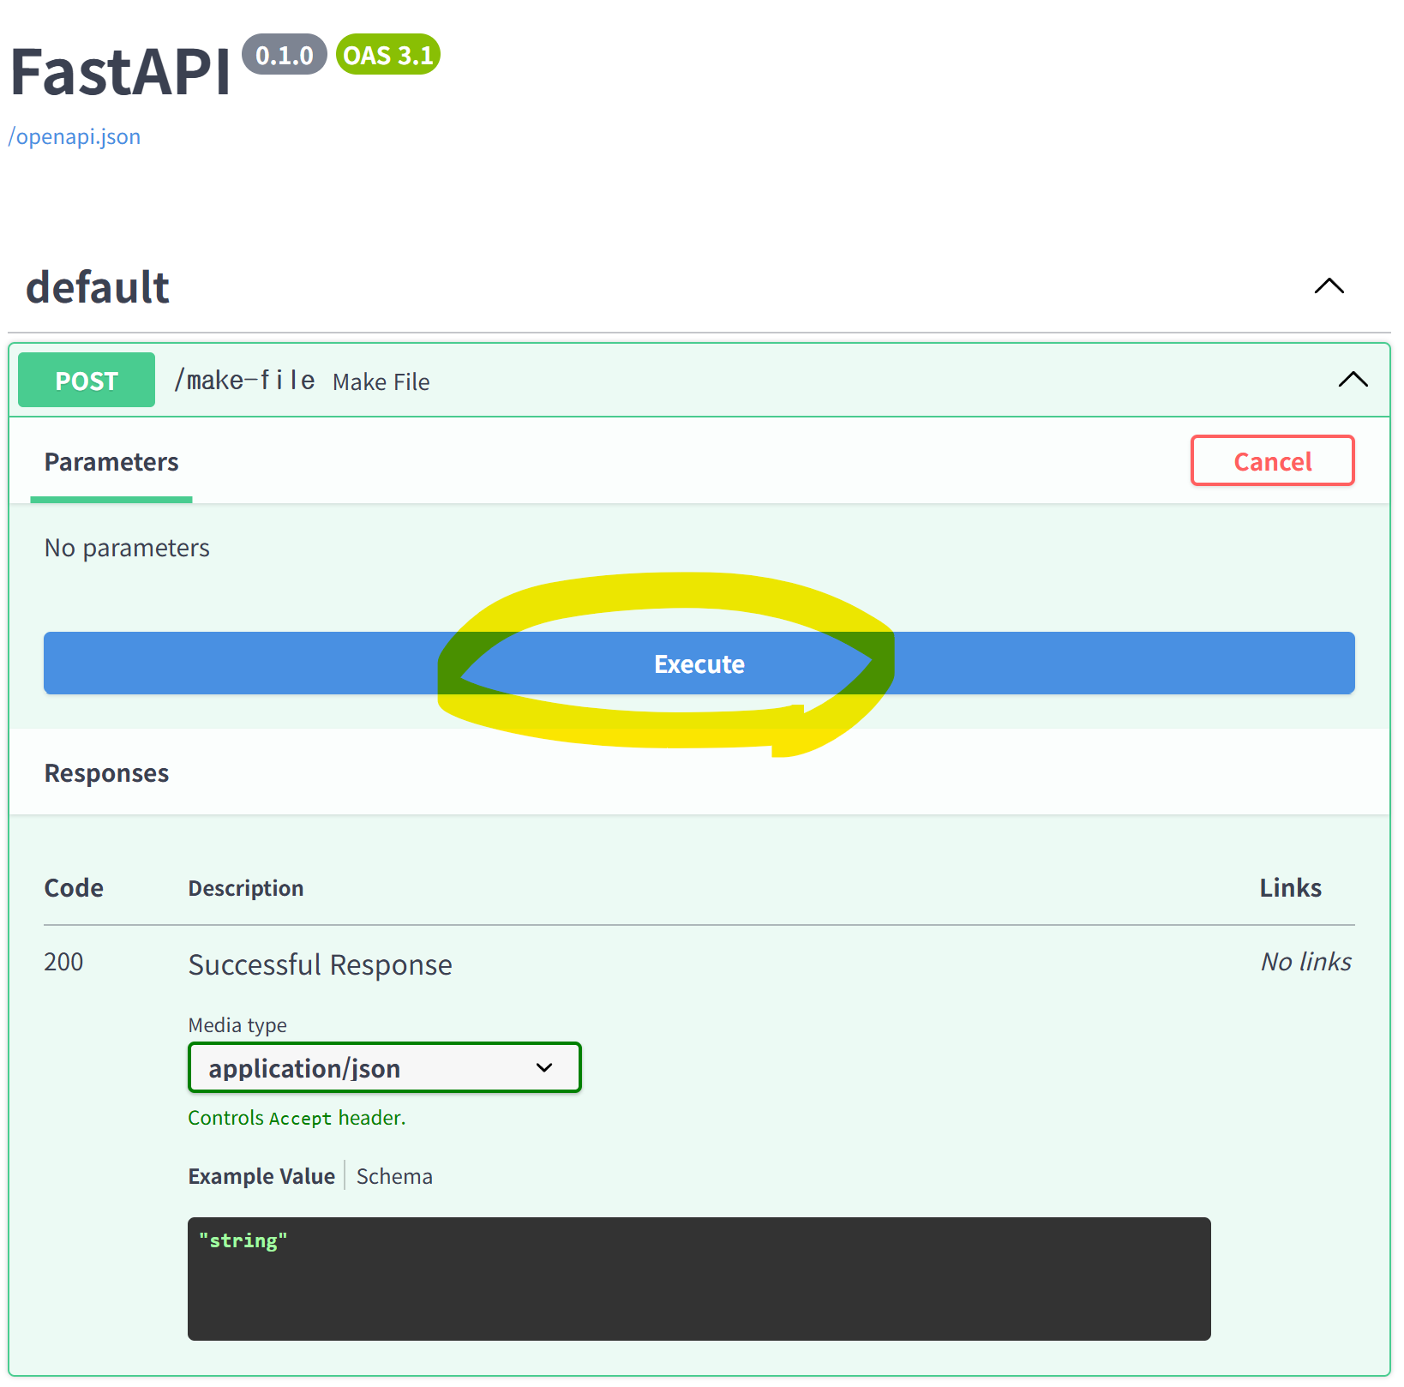Click the Successful Response description text
The width and height of the screenshot is (1404, 1387).
tap(320, 965)
